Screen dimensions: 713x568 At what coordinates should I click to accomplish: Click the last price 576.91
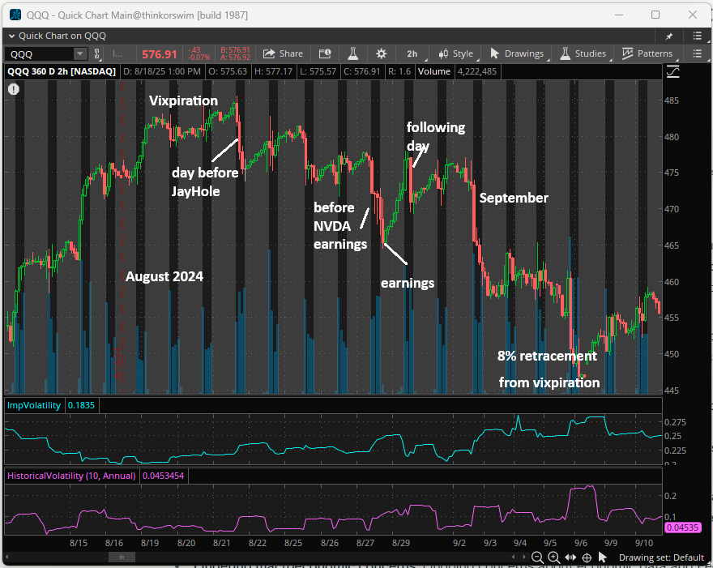[x=159, y=54]
